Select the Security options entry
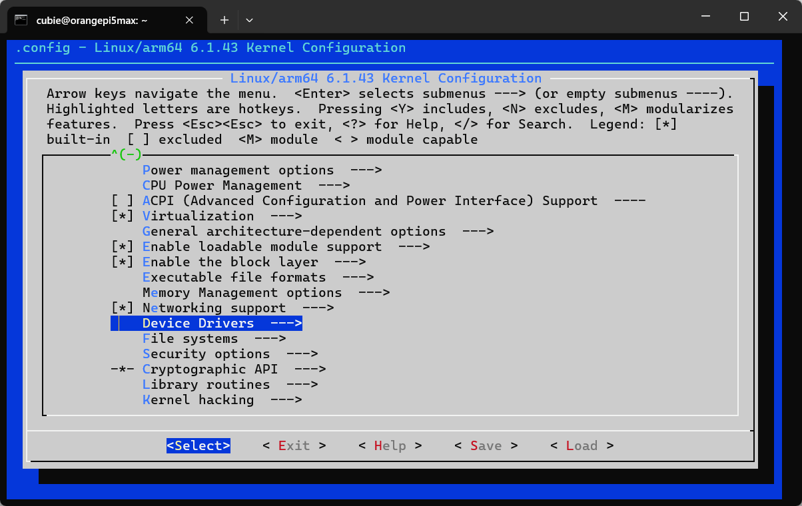Viewport: 802px width, 506px height. coord(206,354)
